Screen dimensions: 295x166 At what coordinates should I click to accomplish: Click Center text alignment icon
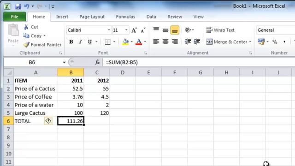[165, 41]
